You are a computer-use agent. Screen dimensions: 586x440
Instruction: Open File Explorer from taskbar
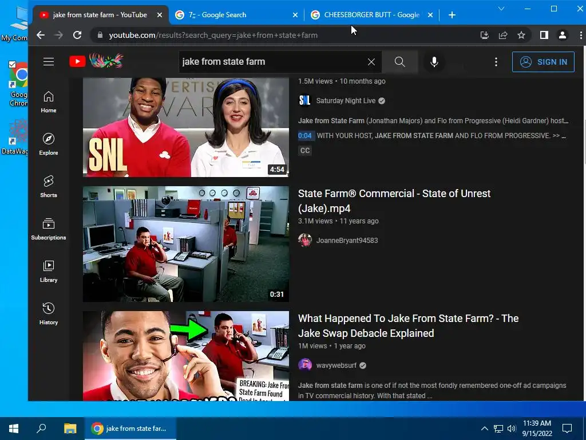click(70, 429)
